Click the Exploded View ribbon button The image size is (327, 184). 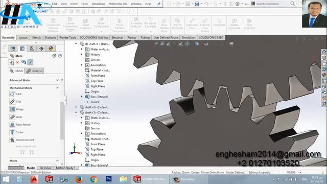[x=192, y=24]
